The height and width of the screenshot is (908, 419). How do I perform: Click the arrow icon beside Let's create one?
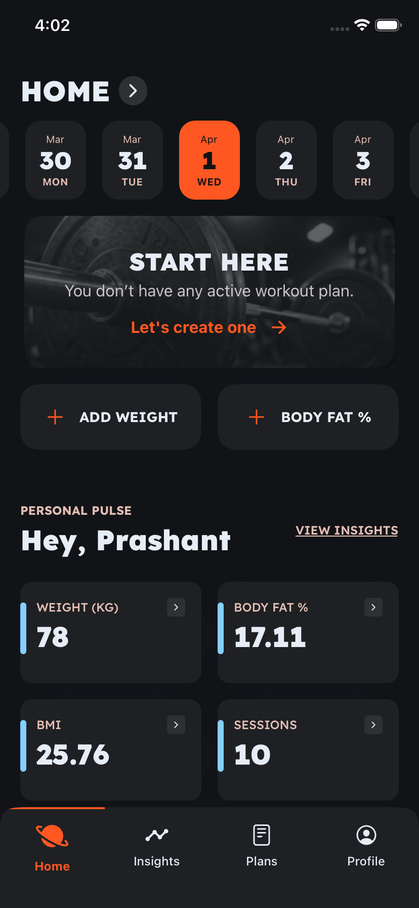pyautogui.click(x=279, y=327)
